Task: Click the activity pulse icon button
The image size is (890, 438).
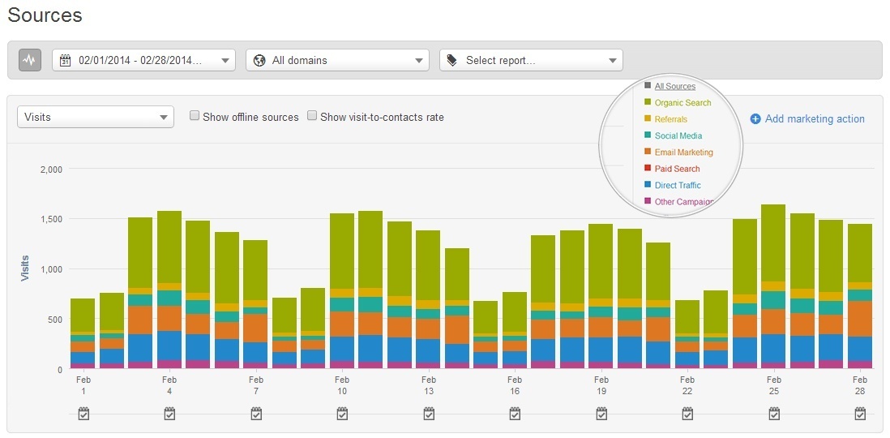Action: coord(30,60)
